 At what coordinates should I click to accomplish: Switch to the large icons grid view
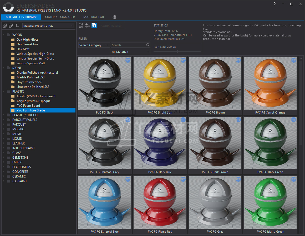(81, 26)
